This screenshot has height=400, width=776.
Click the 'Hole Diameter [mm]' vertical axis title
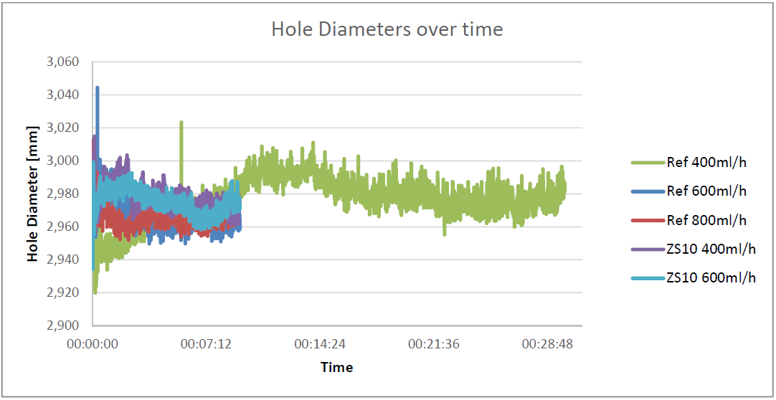click(x=32, y=194)
